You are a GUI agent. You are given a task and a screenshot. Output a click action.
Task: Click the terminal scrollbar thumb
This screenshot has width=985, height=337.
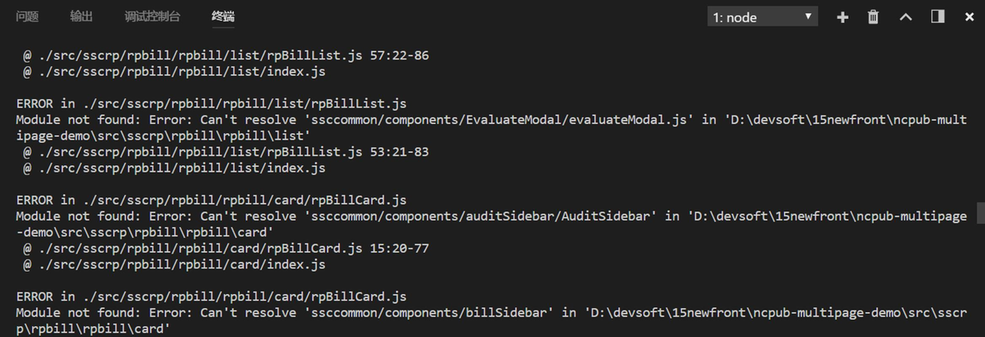(980, 213)
